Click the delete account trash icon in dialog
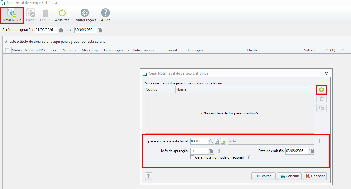The height and width of the screenshot is (189, 351). click(x=321, y=99)
